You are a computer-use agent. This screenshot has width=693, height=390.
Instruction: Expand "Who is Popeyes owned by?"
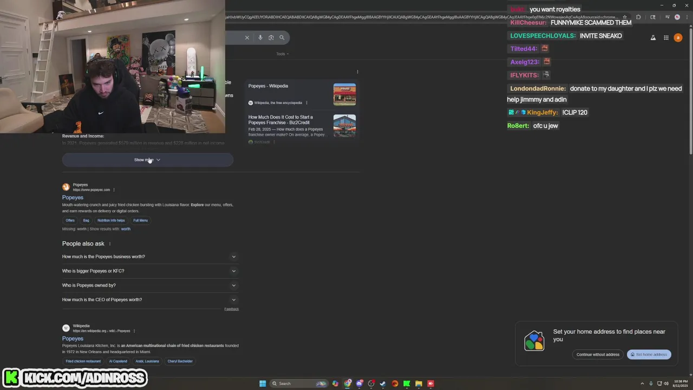click(149, 285)
